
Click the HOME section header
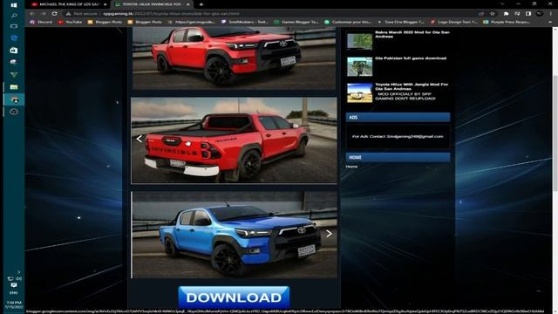point(398,157)
